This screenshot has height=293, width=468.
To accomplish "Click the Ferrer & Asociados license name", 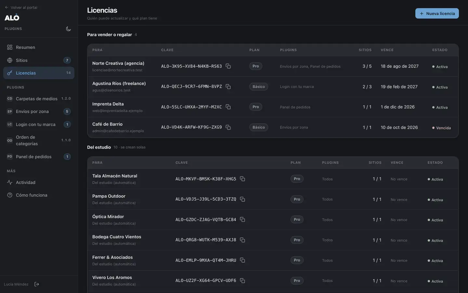I will click(x=112, y=257).
